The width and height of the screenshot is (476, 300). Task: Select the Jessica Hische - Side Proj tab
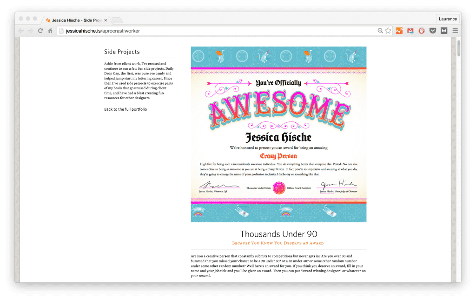pos(75,20)
